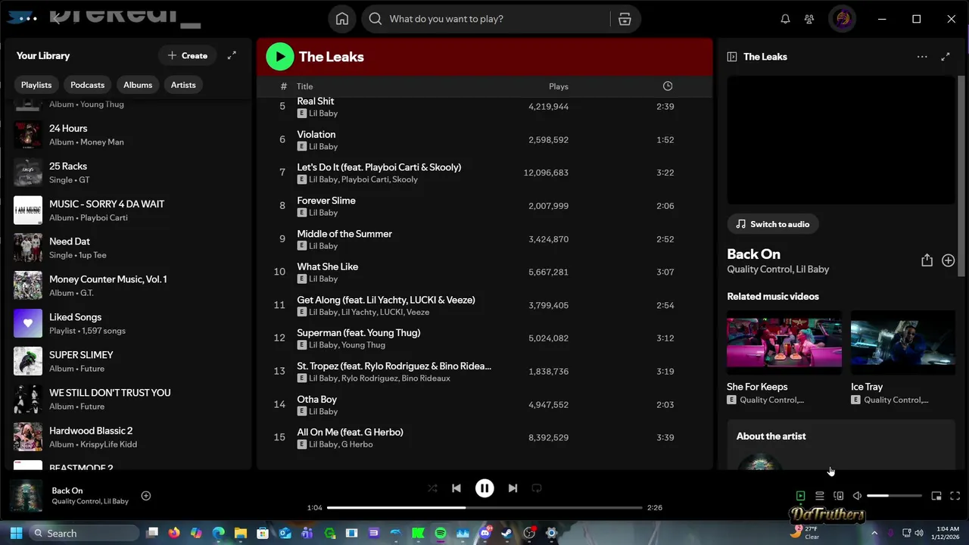Open the 24 Hours album by Money Man

[129, 135]
